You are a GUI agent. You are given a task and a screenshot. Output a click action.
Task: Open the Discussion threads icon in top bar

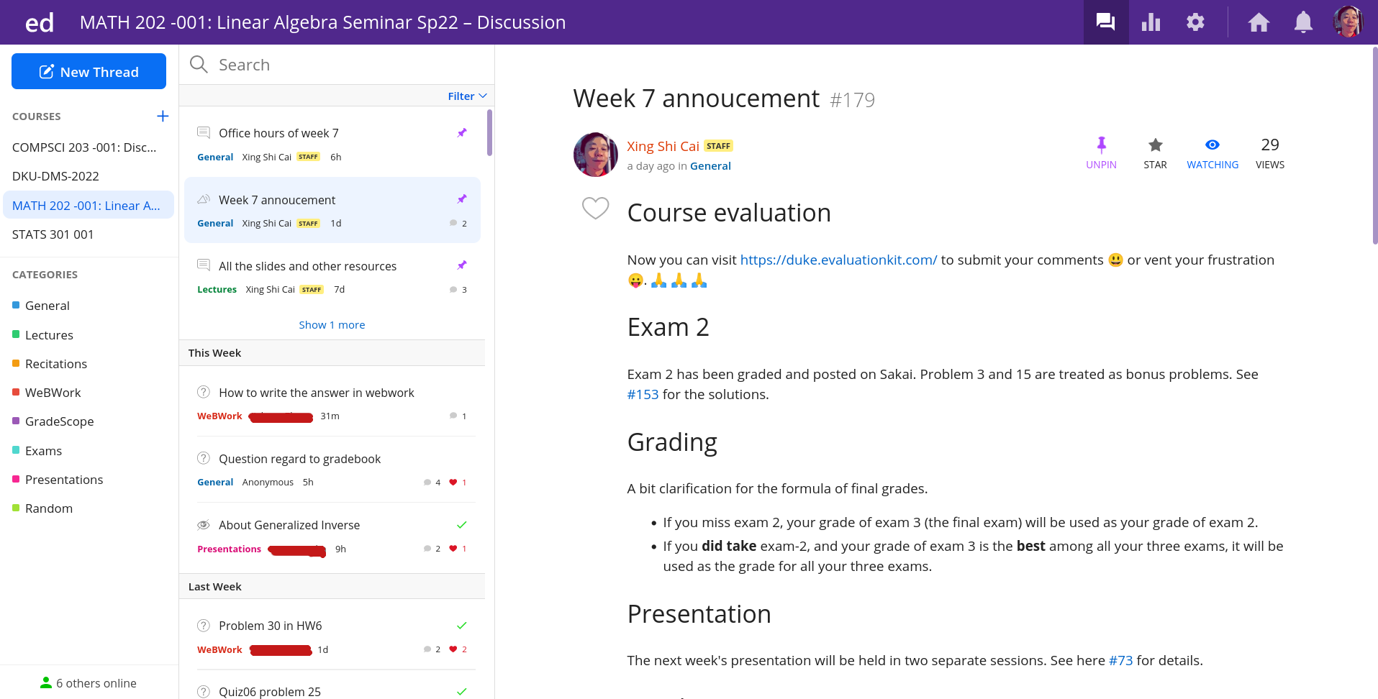click(x=1105, y=22)
